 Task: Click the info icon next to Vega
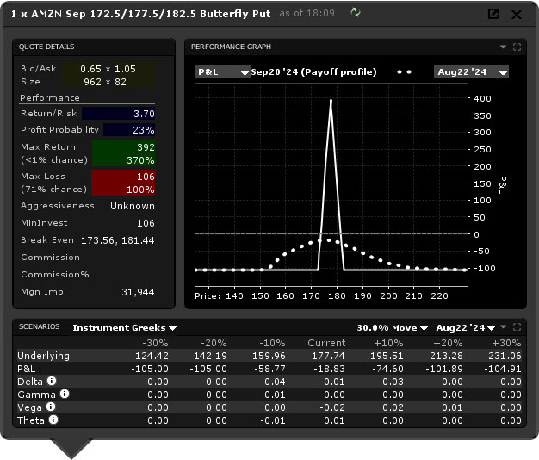click(x=50, y=407)
